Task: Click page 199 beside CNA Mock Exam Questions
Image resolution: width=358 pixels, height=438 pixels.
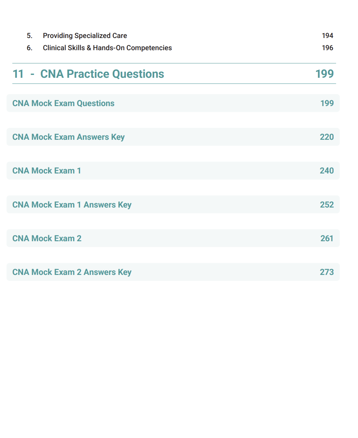Action: click(x=327, y=103)
